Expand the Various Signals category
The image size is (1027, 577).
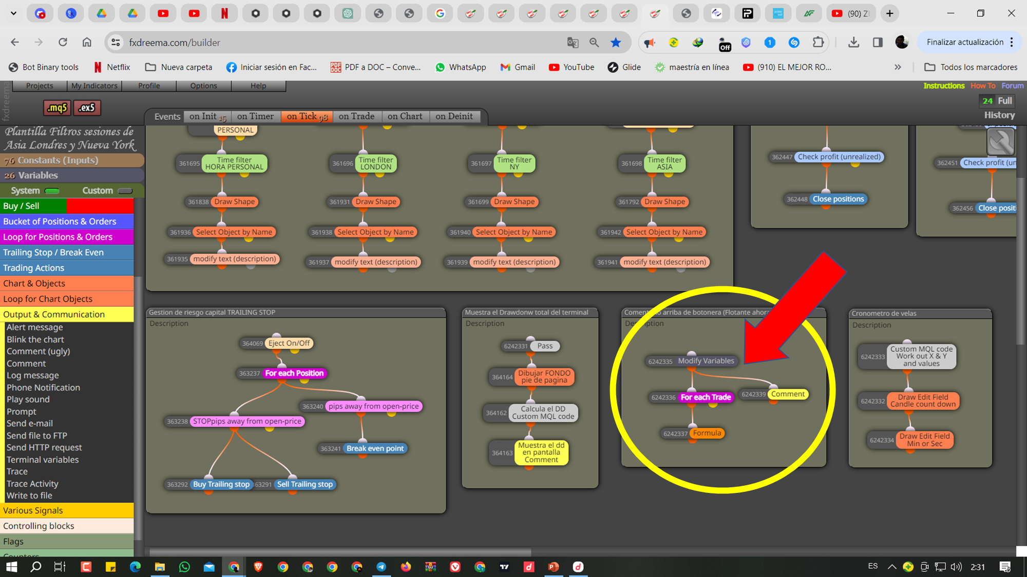point(67,510)
